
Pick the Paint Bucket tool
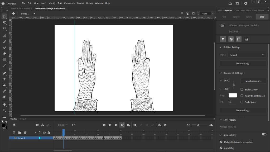4,85
